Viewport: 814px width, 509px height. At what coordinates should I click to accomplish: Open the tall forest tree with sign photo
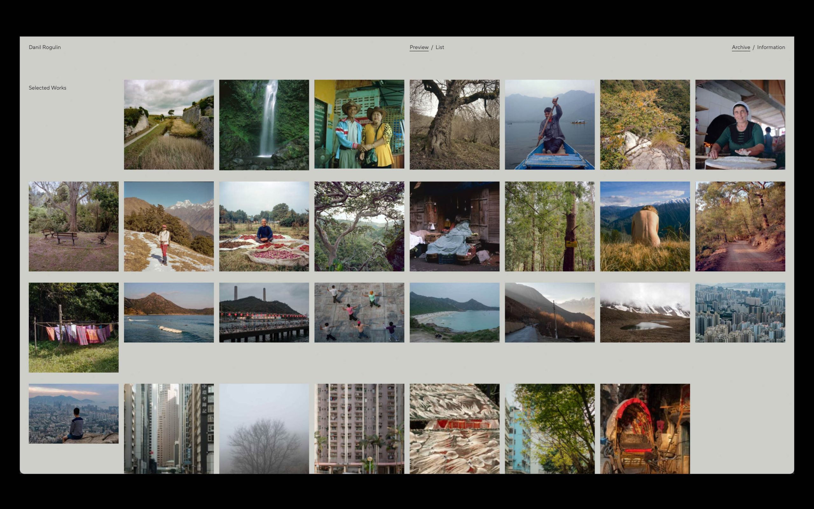[550, 227]
